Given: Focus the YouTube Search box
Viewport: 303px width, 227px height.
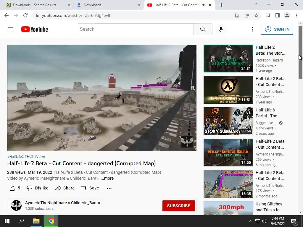Looking at the screenshot, I should point(136,29).
